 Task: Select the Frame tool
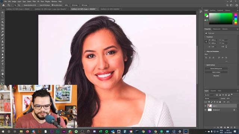pos(3,28)
